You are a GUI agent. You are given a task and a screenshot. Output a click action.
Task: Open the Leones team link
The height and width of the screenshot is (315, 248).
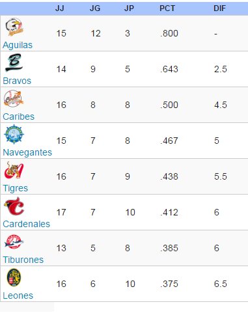pyautogui.click(x=18, y=295)
